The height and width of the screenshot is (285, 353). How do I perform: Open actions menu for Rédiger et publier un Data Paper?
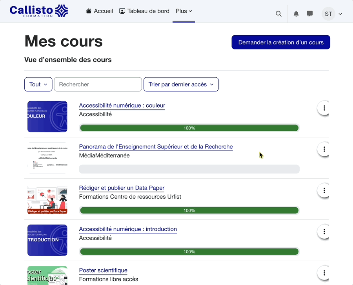(324, 190)
